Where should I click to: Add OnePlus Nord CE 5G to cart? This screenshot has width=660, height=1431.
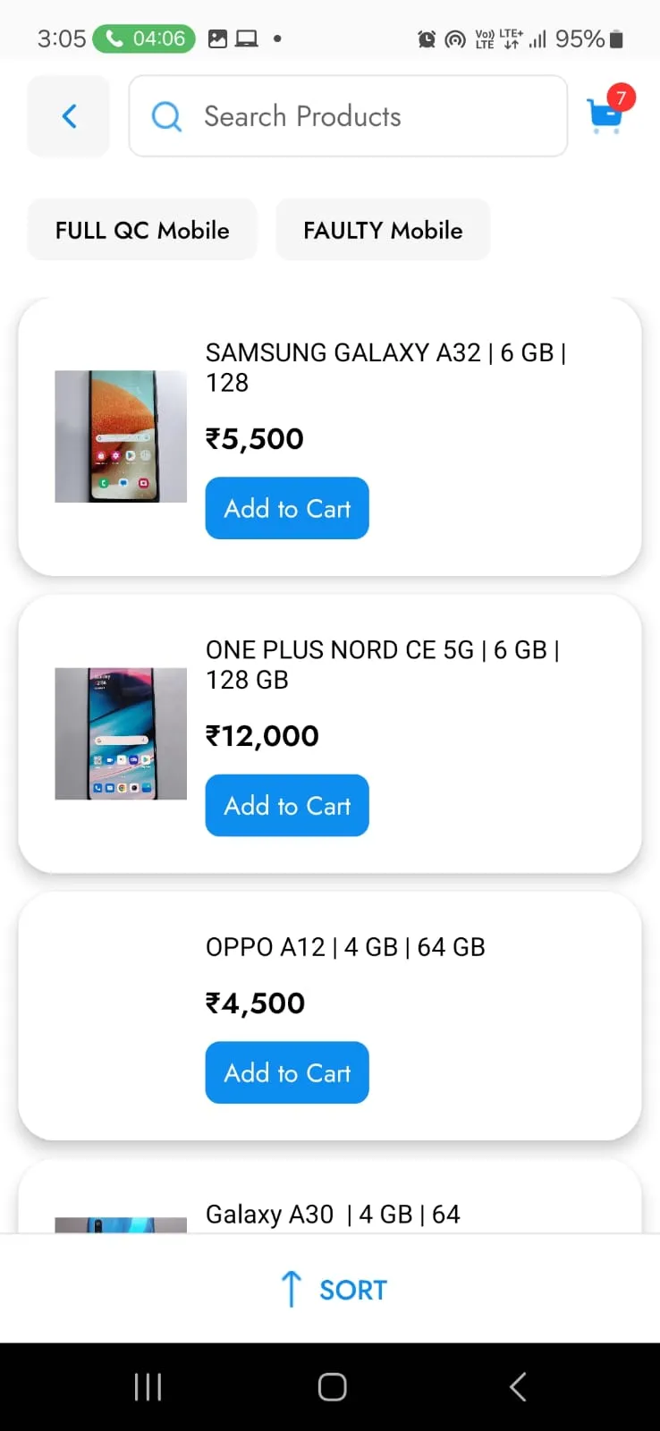pos(287,805)
